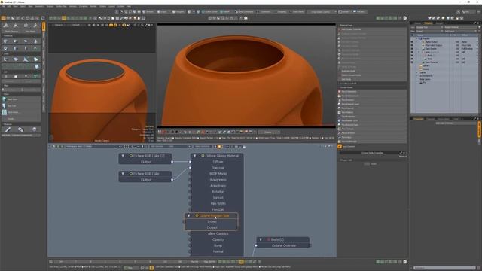Collapse the Render item in Shader Tree
Viewport: 482px width, 271px height.
coord(416,38)
